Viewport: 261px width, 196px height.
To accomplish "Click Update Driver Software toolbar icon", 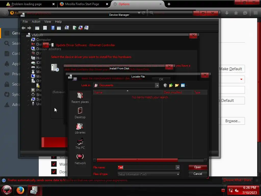I will coord(75,28).
